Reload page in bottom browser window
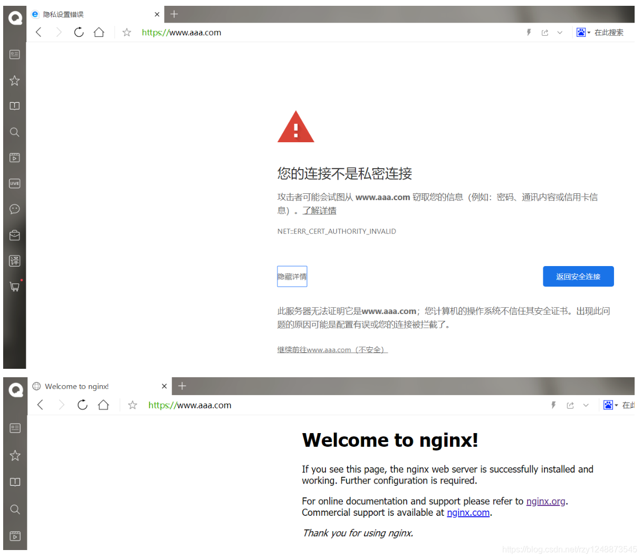Viewport: 642px width, 559px height. pos(82,405)
